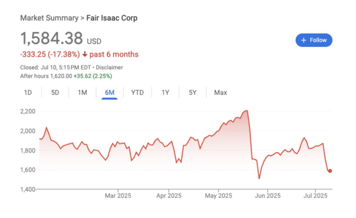Open the Disclaimer link

109,67
